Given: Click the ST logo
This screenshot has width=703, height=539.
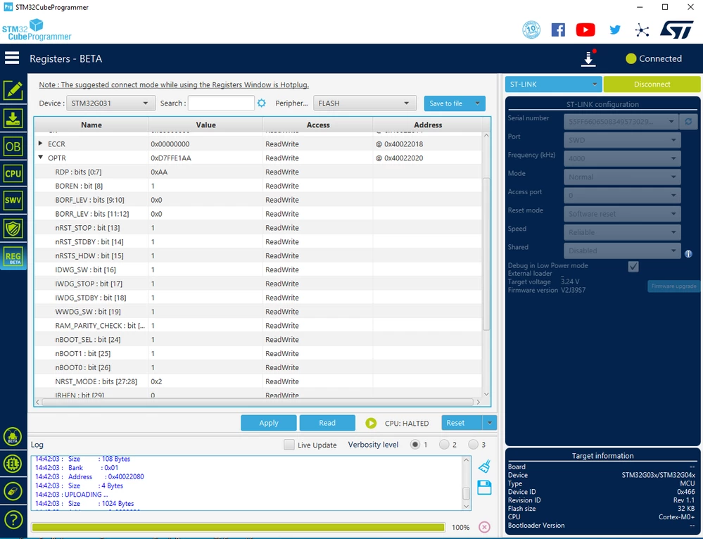Looking at the screenshot, I should 676,30.
